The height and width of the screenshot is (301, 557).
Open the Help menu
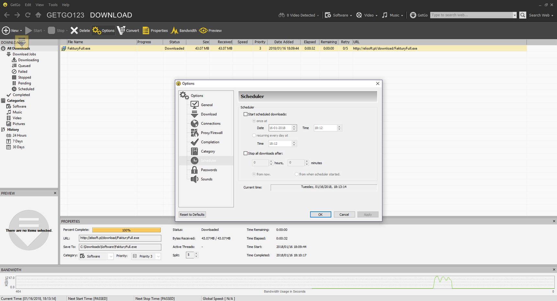[x=66, y=5]
